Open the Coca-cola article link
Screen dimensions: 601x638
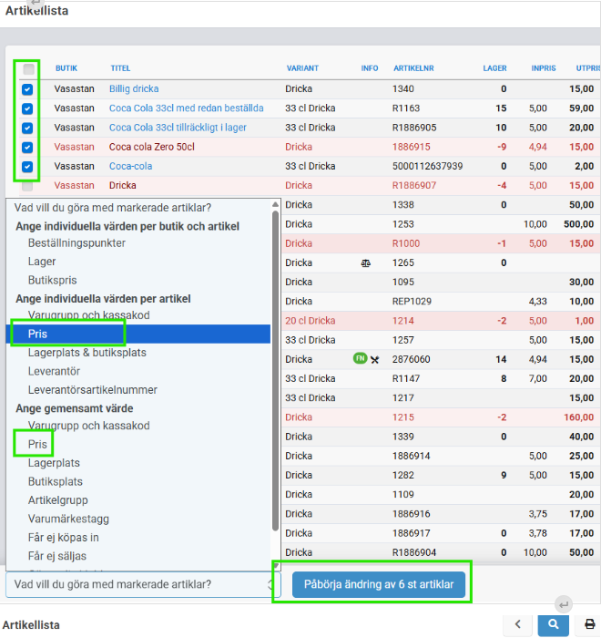click(130, 167)
